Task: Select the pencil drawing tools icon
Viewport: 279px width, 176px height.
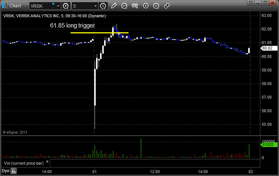Action: pos(114,6)
